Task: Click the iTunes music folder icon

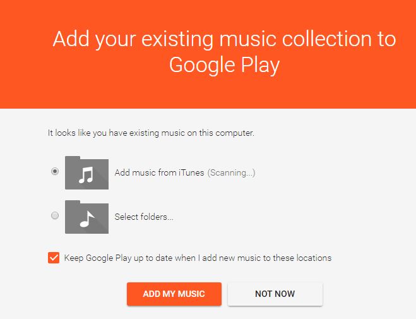Action: (86, 172)
